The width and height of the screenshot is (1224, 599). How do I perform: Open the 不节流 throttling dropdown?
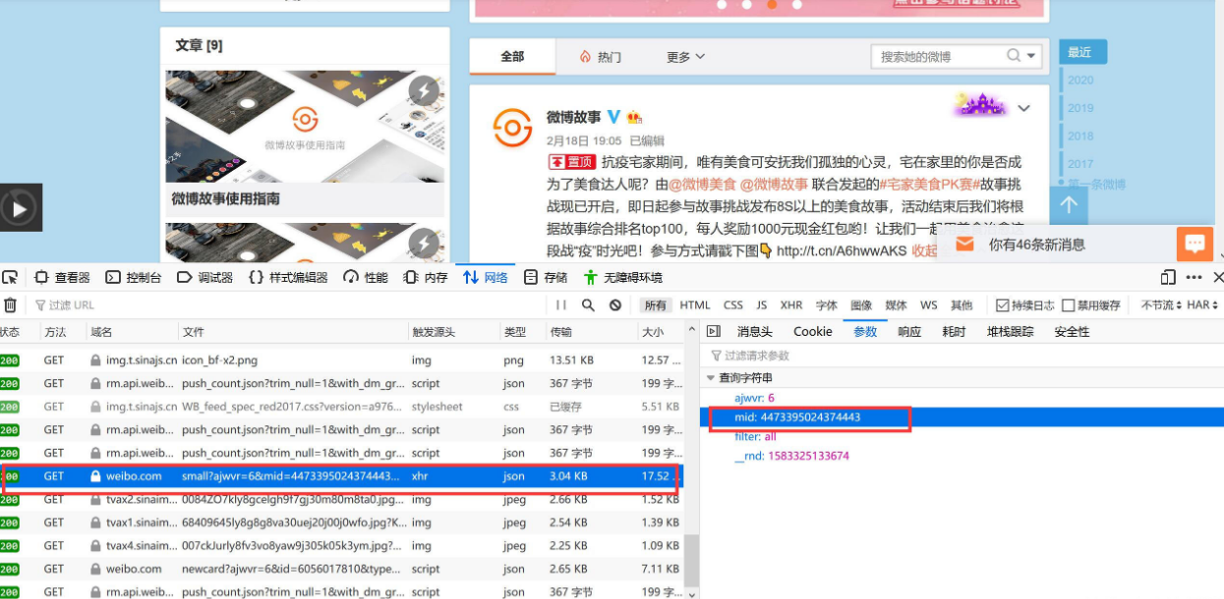click(x=1161, y=305)
